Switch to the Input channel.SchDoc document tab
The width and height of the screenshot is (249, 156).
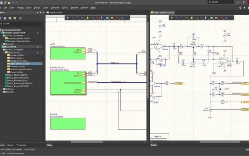pyautogui.click(x=162, y=12)
